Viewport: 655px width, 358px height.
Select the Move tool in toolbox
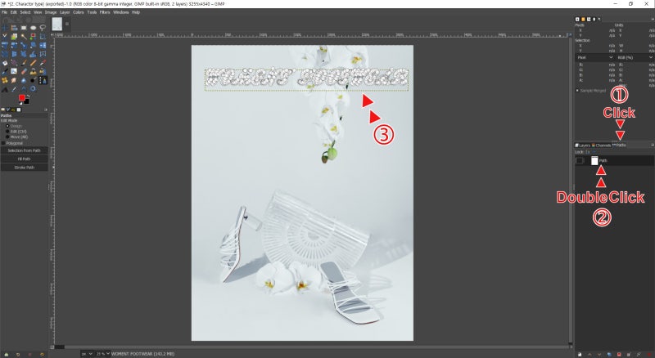pos(5,25)
